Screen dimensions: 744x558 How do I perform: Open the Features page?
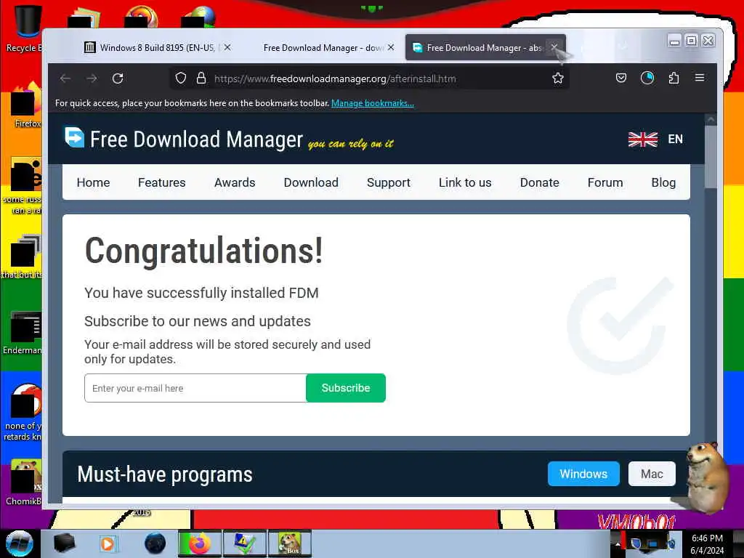point(162,182)
